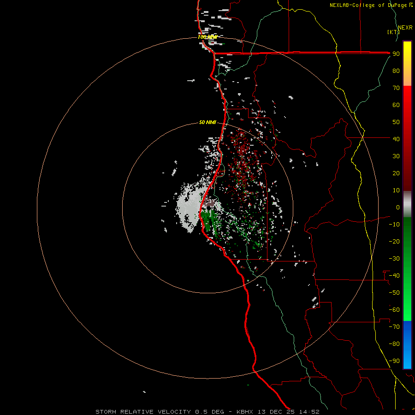Click the large gray offshore echo west of the coast
This screenshot has width=415, height=415.
(x=190, y=209)
